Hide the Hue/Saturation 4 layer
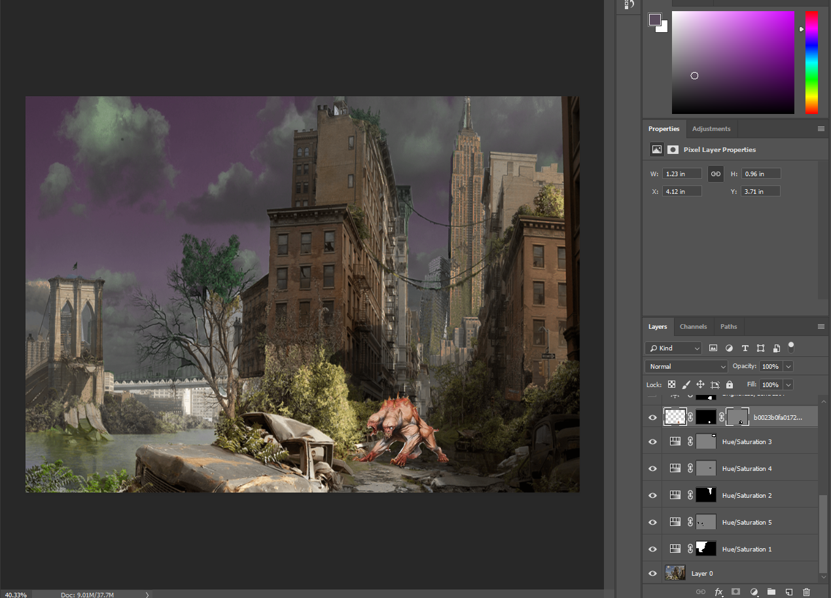 tap(652, 469)
